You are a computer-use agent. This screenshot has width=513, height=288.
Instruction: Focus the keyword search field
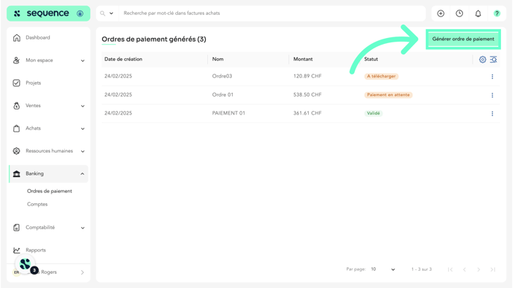[271, 13]
